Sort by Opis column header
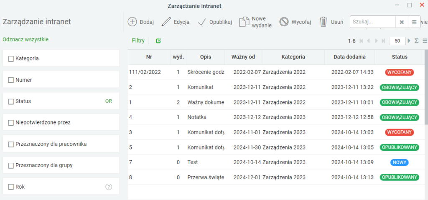Viewport: 428px width, 200px height. pyautogui.click(x=206, y=57)
